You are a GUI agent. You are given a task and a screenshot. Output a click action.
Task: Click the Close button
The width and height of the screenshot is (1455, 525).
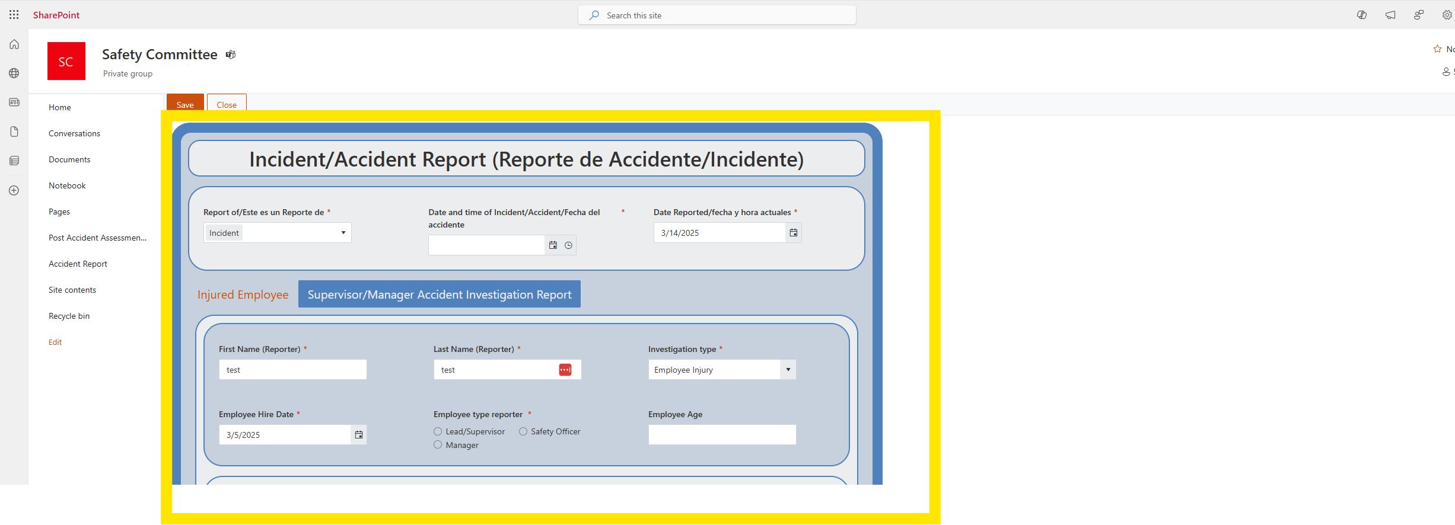[x=227, y=104]
